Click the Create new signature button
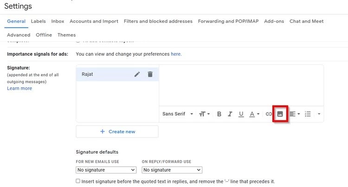Viewport: 348px width, 187px height. coord(117,131)
